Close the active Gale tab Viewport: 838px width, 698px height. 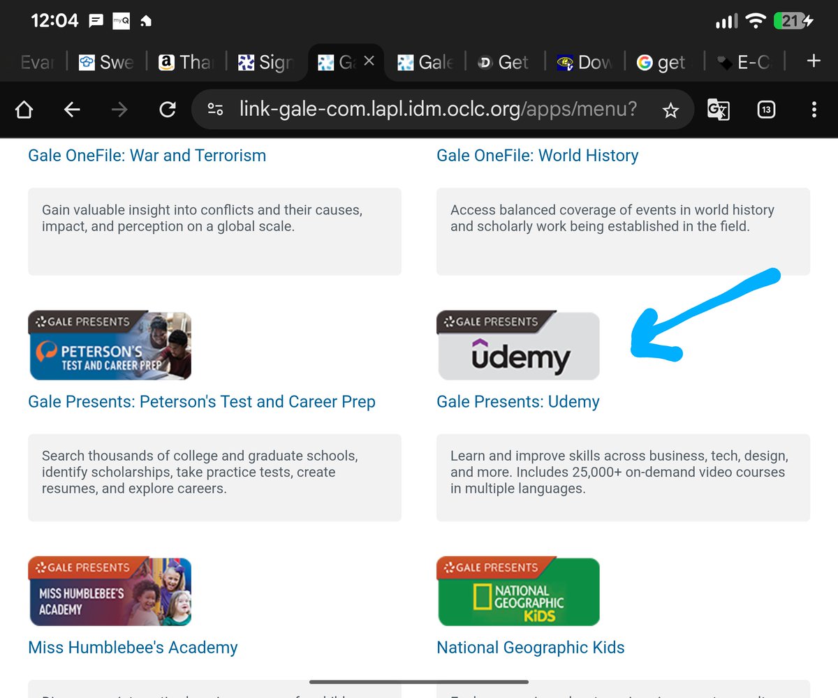[x=369, y=61]
